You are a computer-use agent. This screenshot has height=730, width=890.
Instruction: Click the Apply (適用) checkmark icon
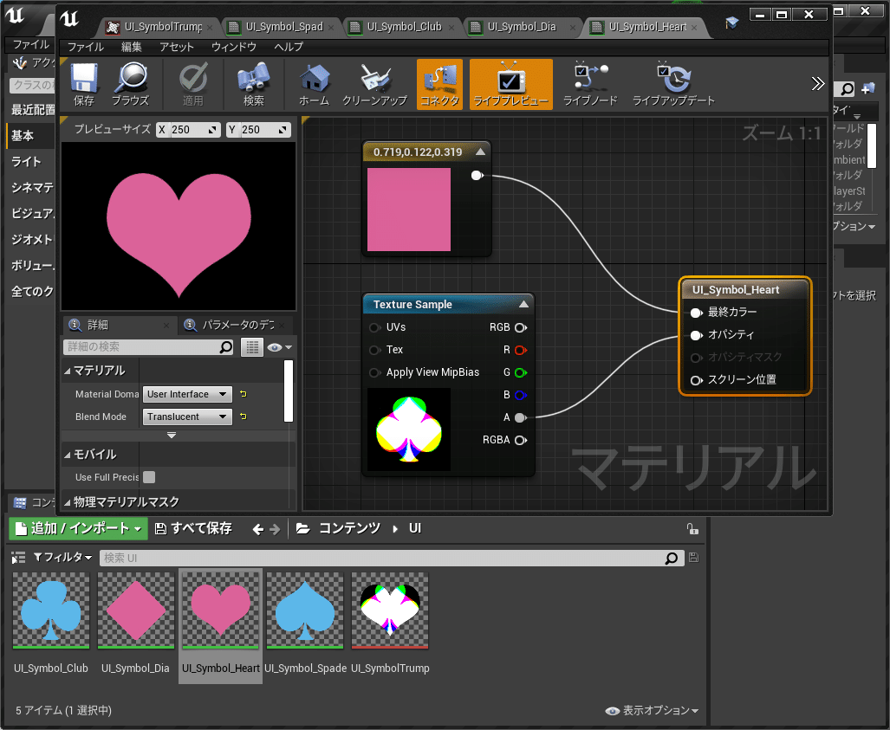click(x=192, y=84)
